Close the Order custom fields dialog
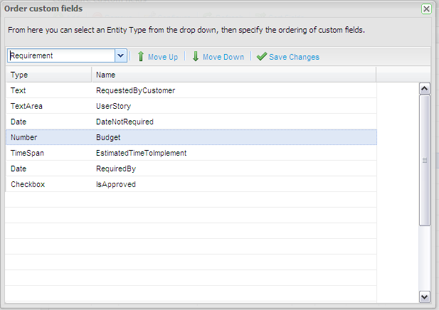The width and height of the screenshot is (439, 310). point(426,9)
